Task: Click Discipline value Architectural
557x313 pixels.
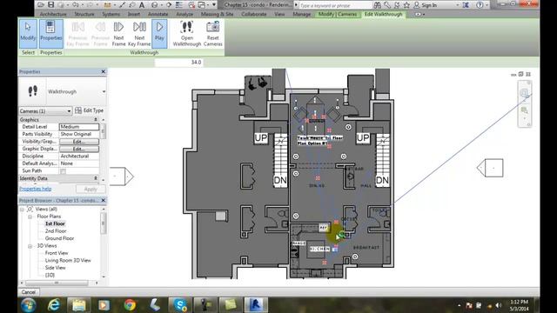Action: point(79,156)
